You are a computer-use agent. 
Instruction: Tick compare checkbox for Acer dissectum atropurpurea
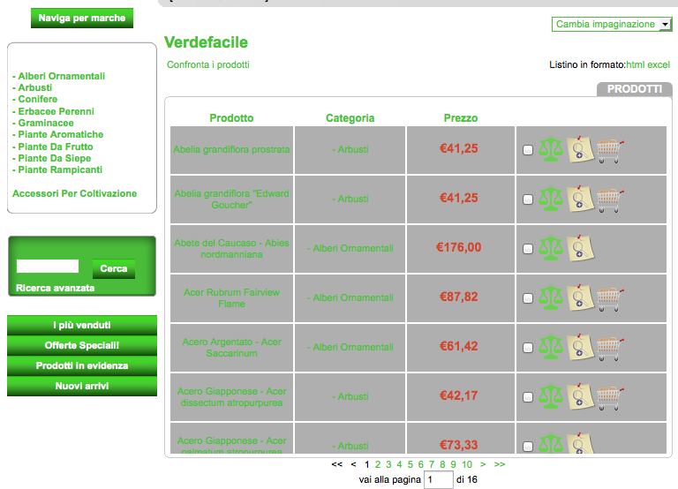528,396
